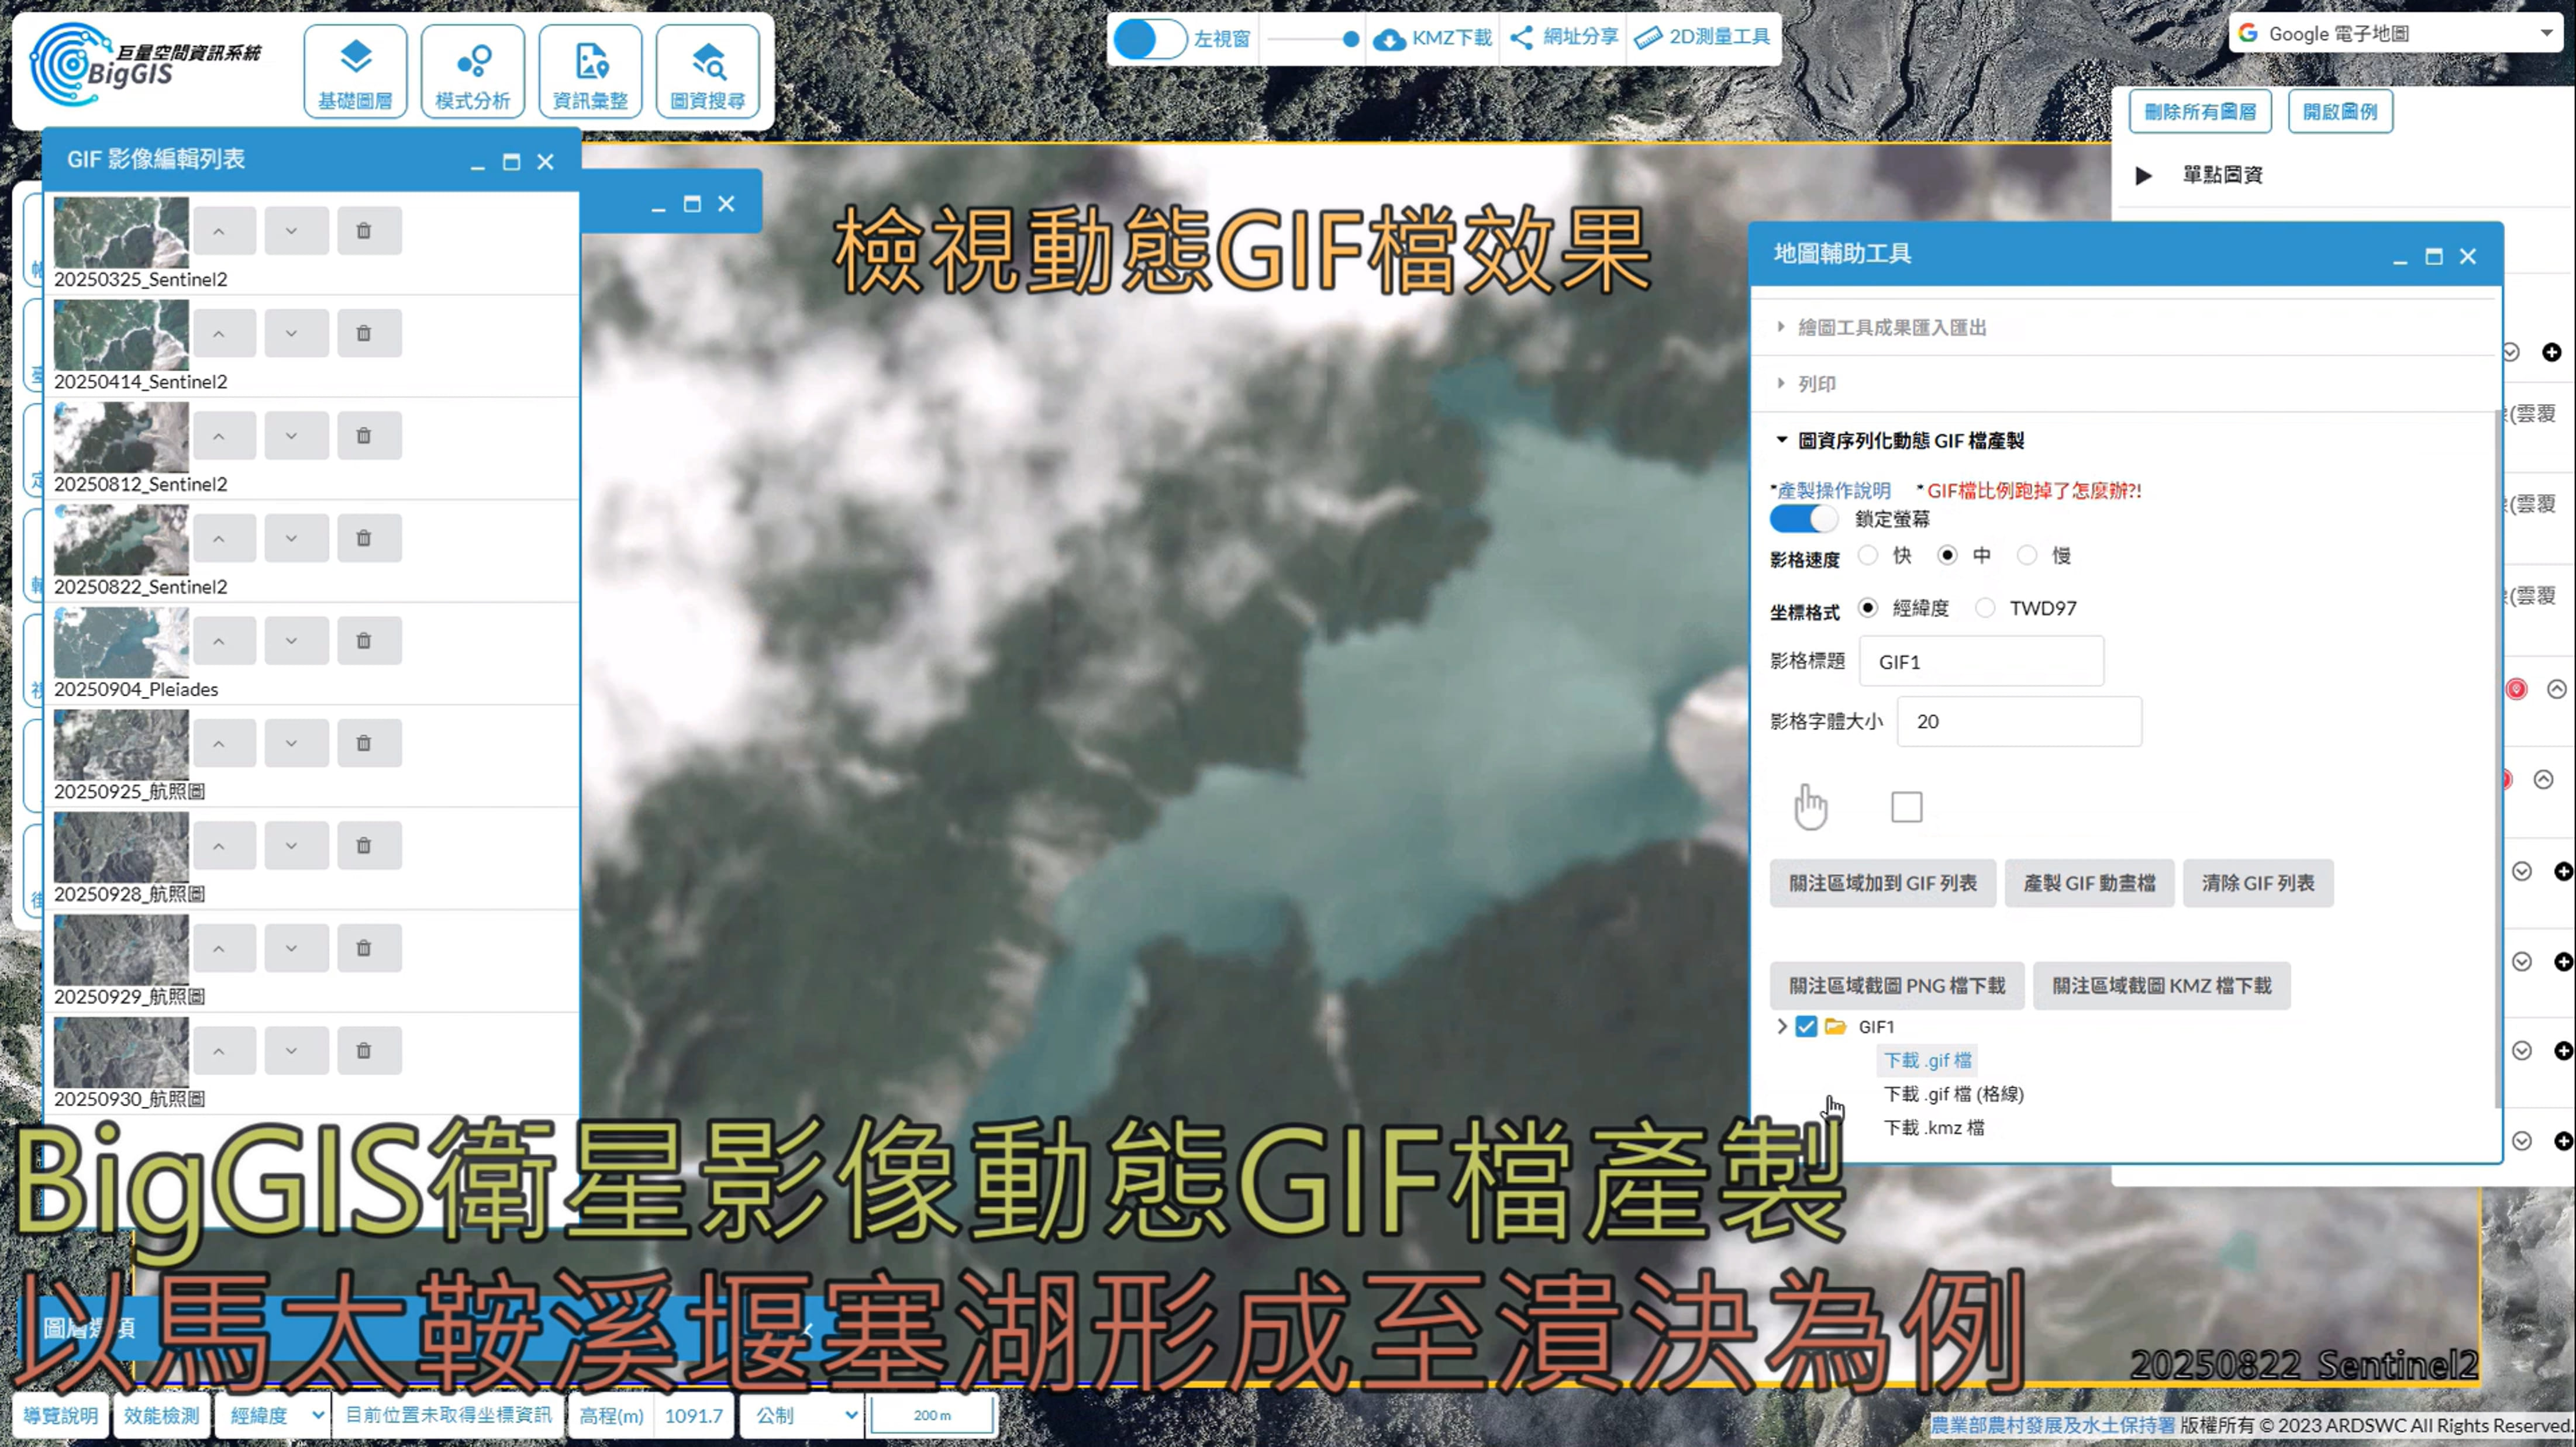Viewport: 2576px width, 1447px height.
Task: Uncheck the GIF1 folder checkbox
Action: [1805, 1027]
